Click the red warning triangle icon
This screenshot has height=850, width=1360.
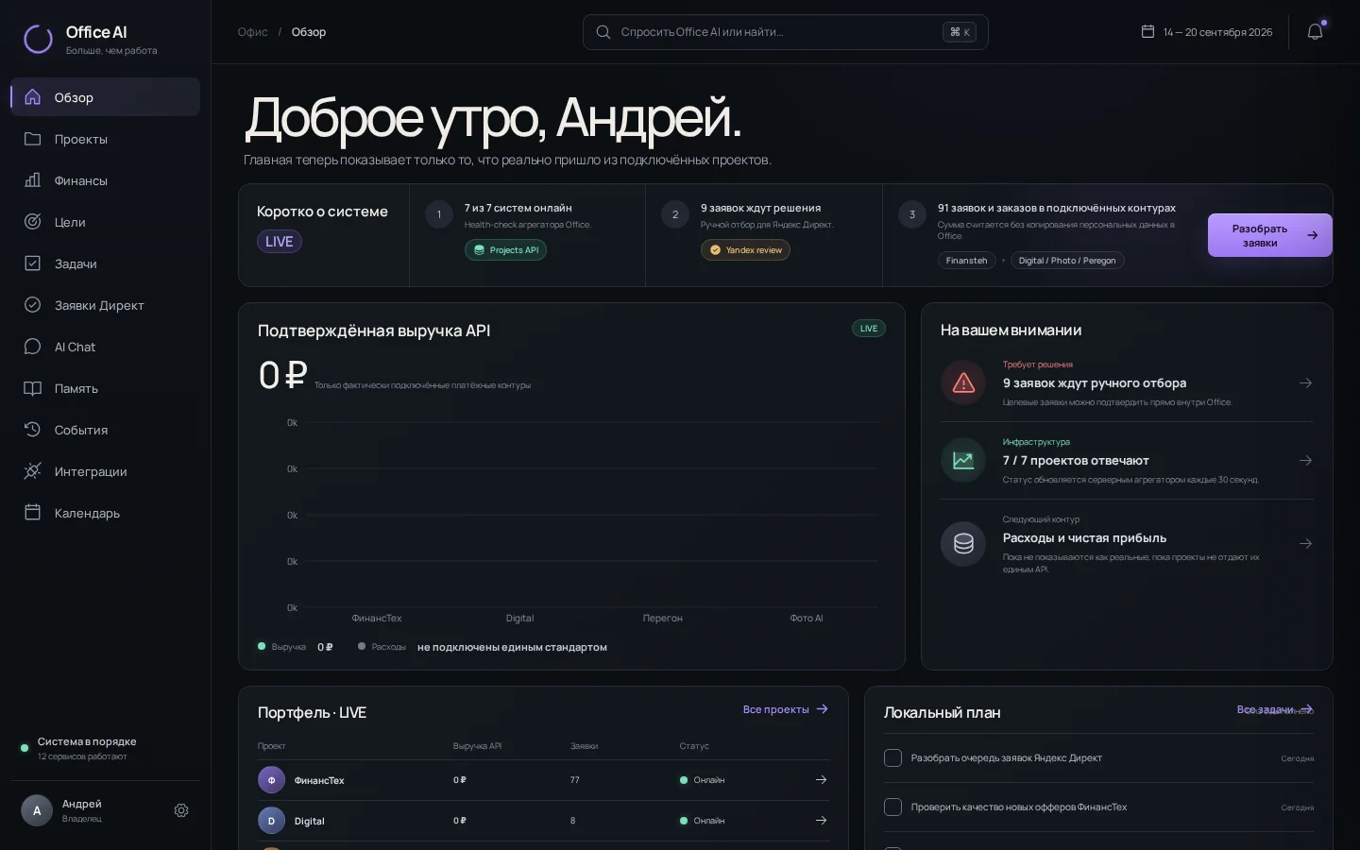coord(963,382)
